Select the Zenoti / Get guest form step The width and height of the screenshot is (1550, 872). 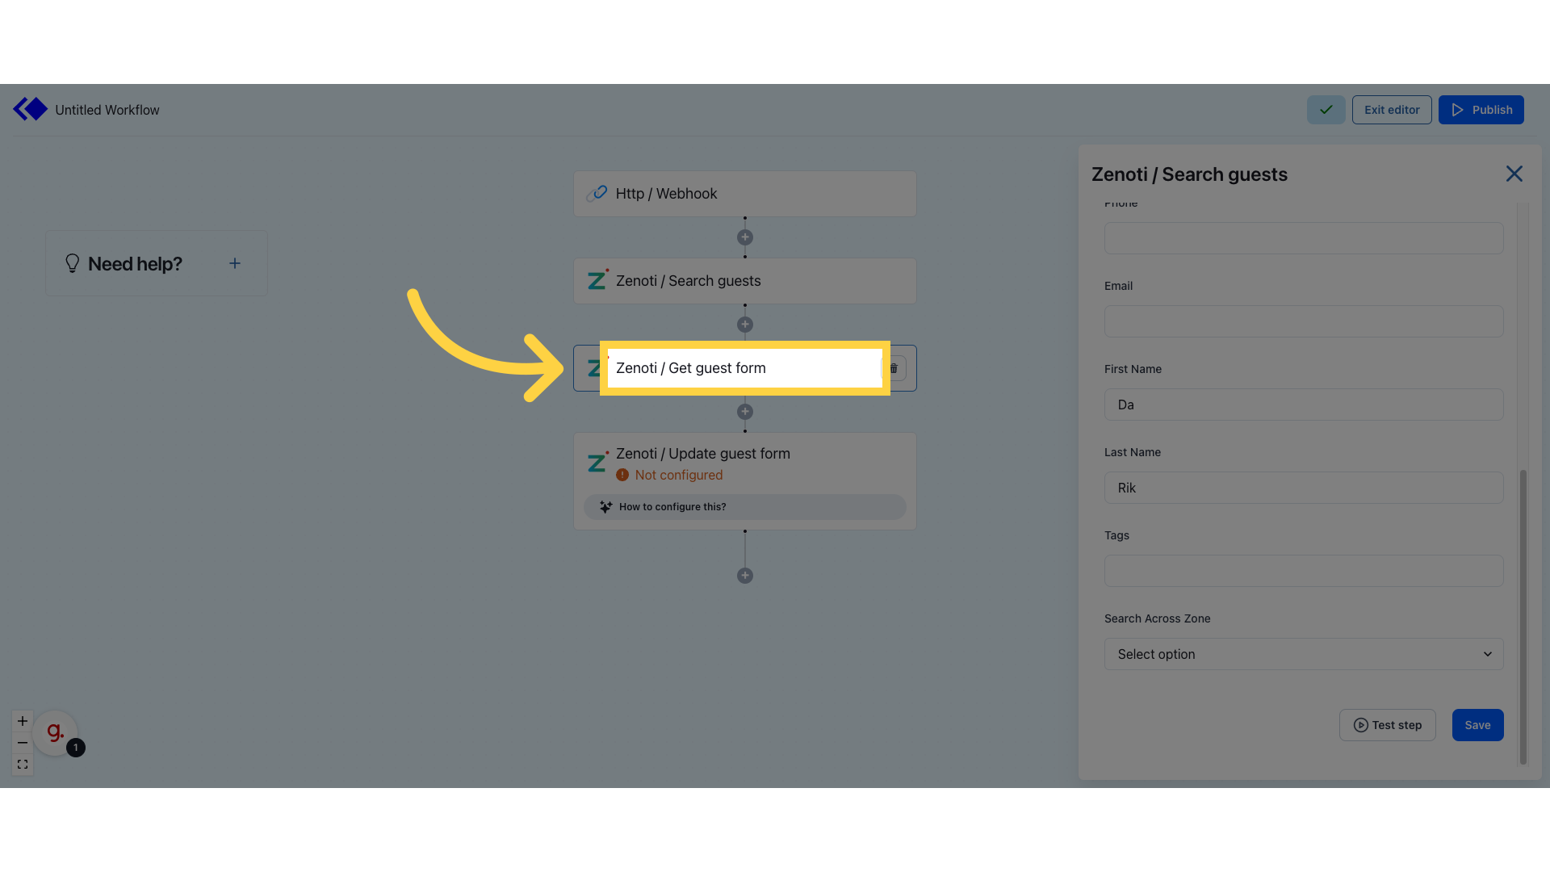tap(744, 368)
